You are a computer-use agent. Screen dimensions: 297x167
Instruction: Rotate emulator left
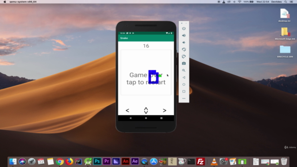coord(184,50)
